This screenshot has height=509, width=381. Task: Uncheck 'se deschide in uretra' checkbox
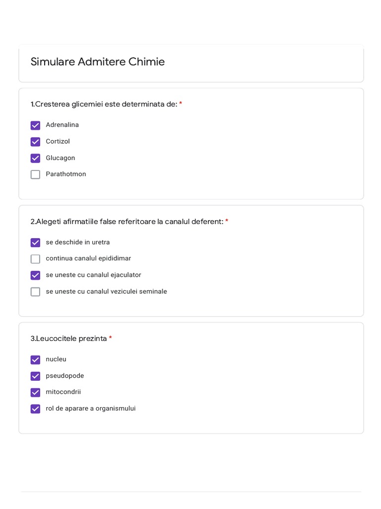pyautogui.click(x=35, y=243)
